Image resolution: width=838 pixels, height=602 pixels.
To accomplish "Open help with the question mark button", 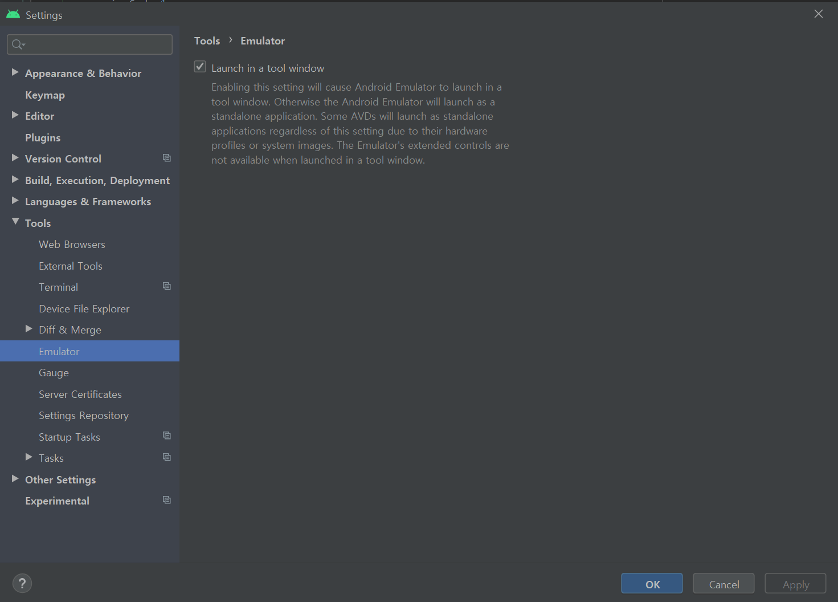I will coord(22,583).
